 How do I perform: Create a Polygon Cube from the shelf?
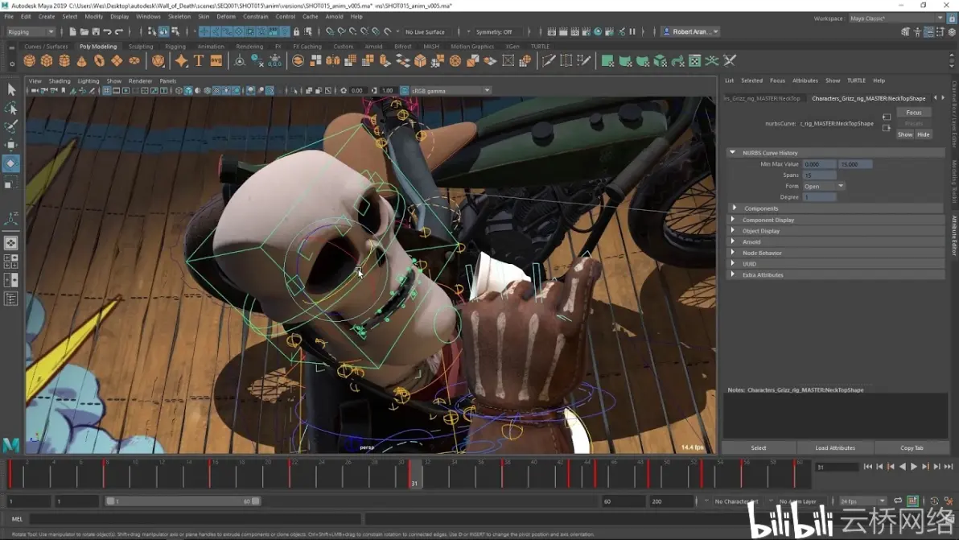point(47,60)
